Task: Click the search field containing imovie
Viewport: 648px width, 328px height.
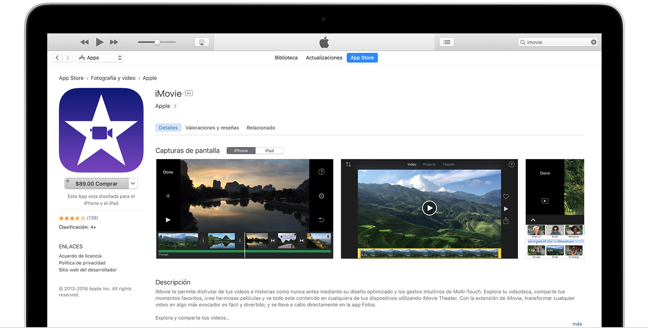Action: [557, 42]
